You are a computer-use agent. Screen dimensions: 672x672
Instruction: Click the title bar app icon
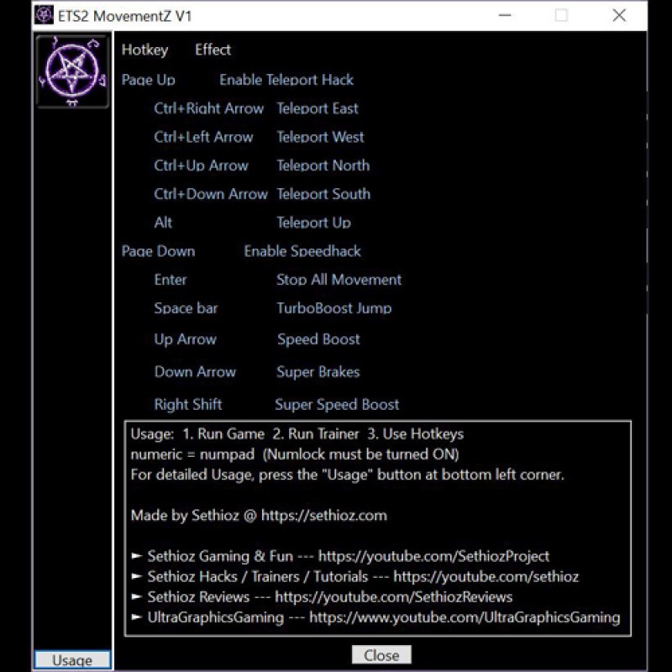point(45,15)
